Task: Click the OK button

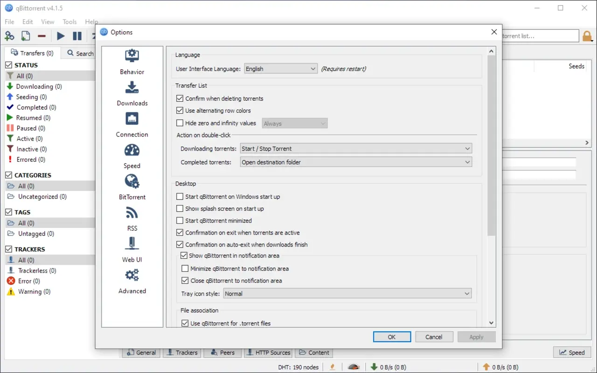Action: pos(392,336)
